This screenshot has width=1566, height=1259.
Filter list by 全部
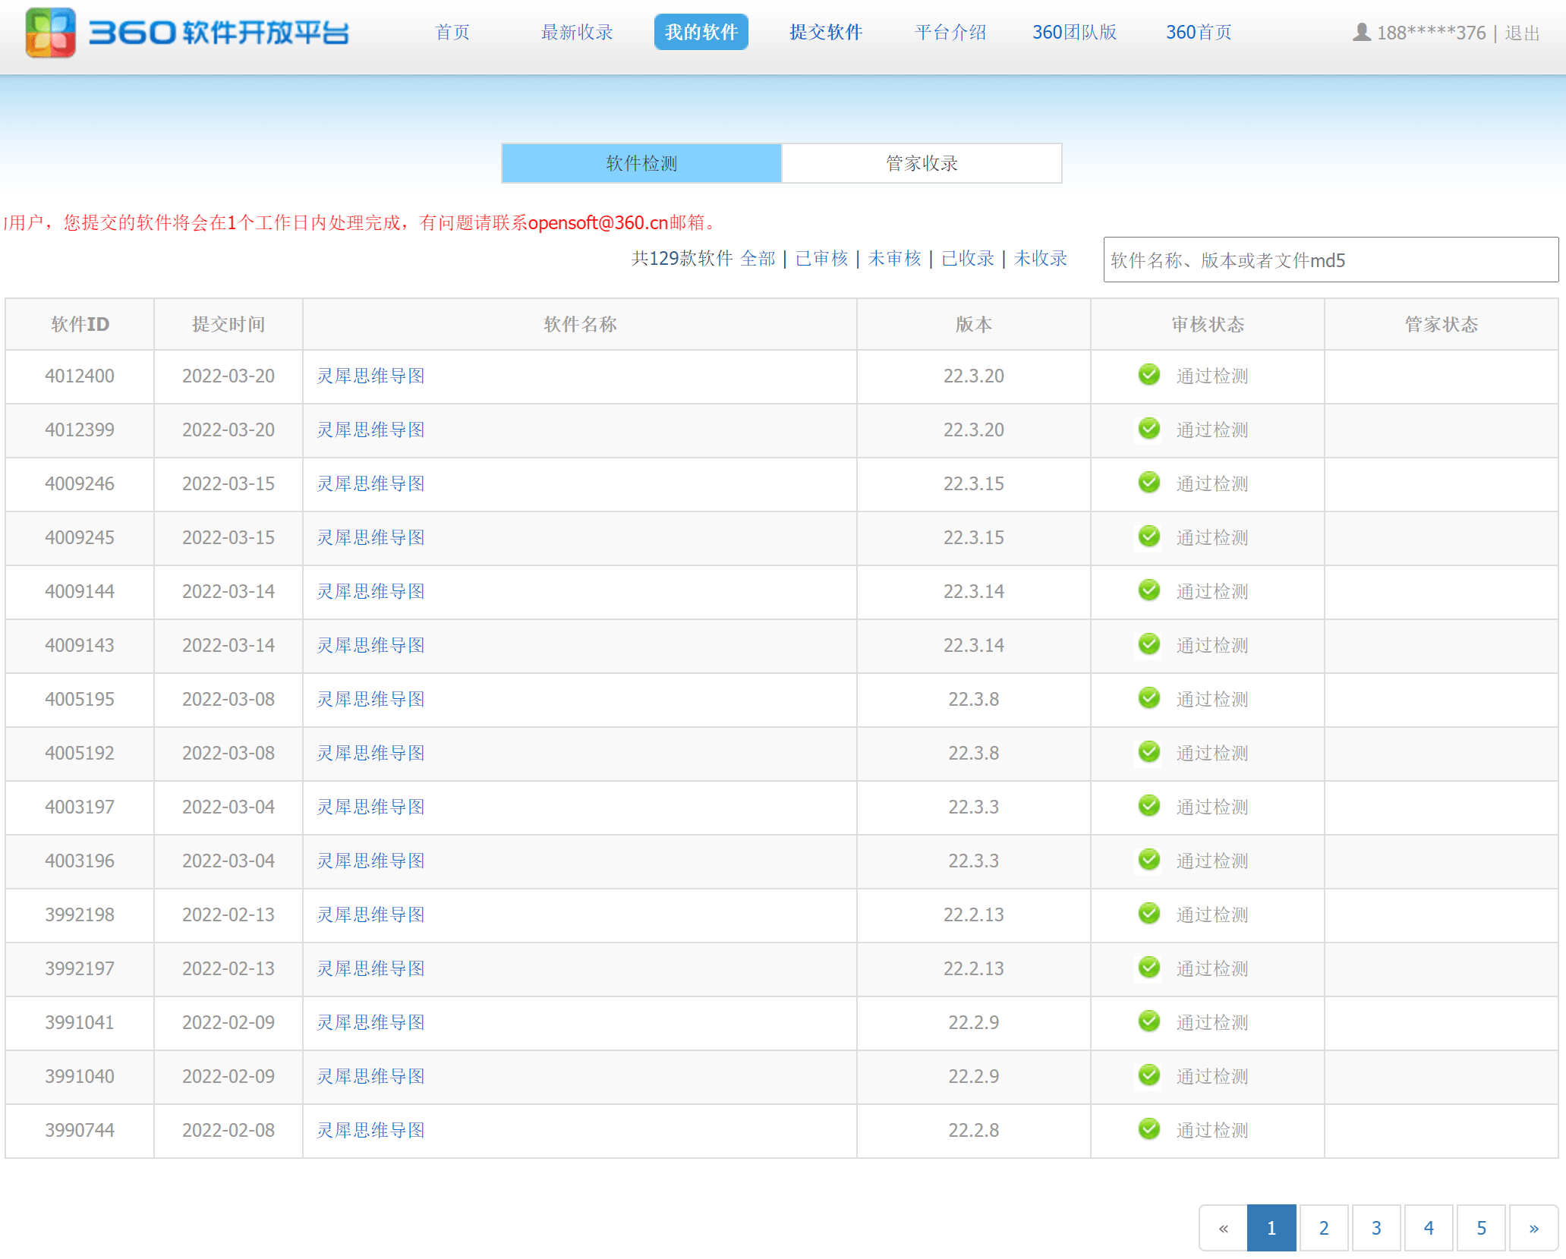(758, 259)
